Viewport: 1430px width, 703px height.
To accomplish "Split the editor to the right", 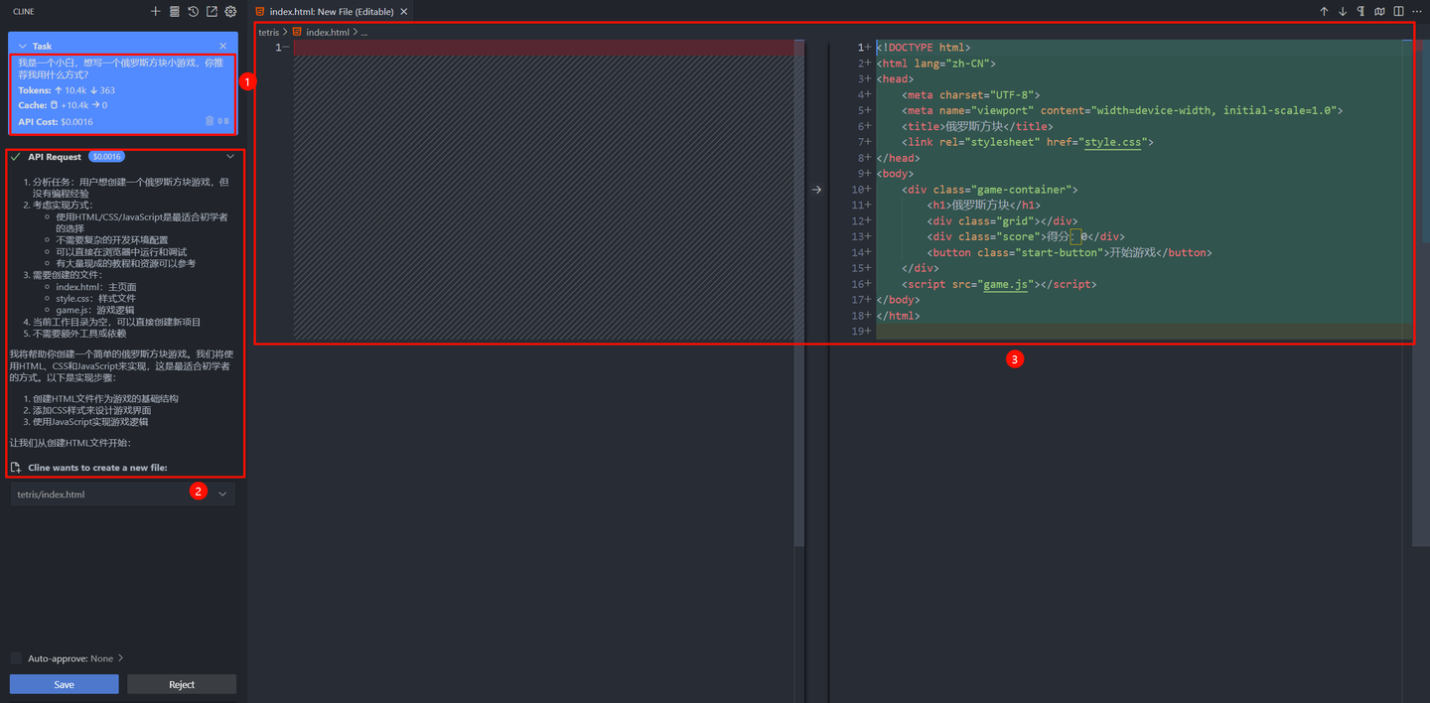I will [1398, 12].
